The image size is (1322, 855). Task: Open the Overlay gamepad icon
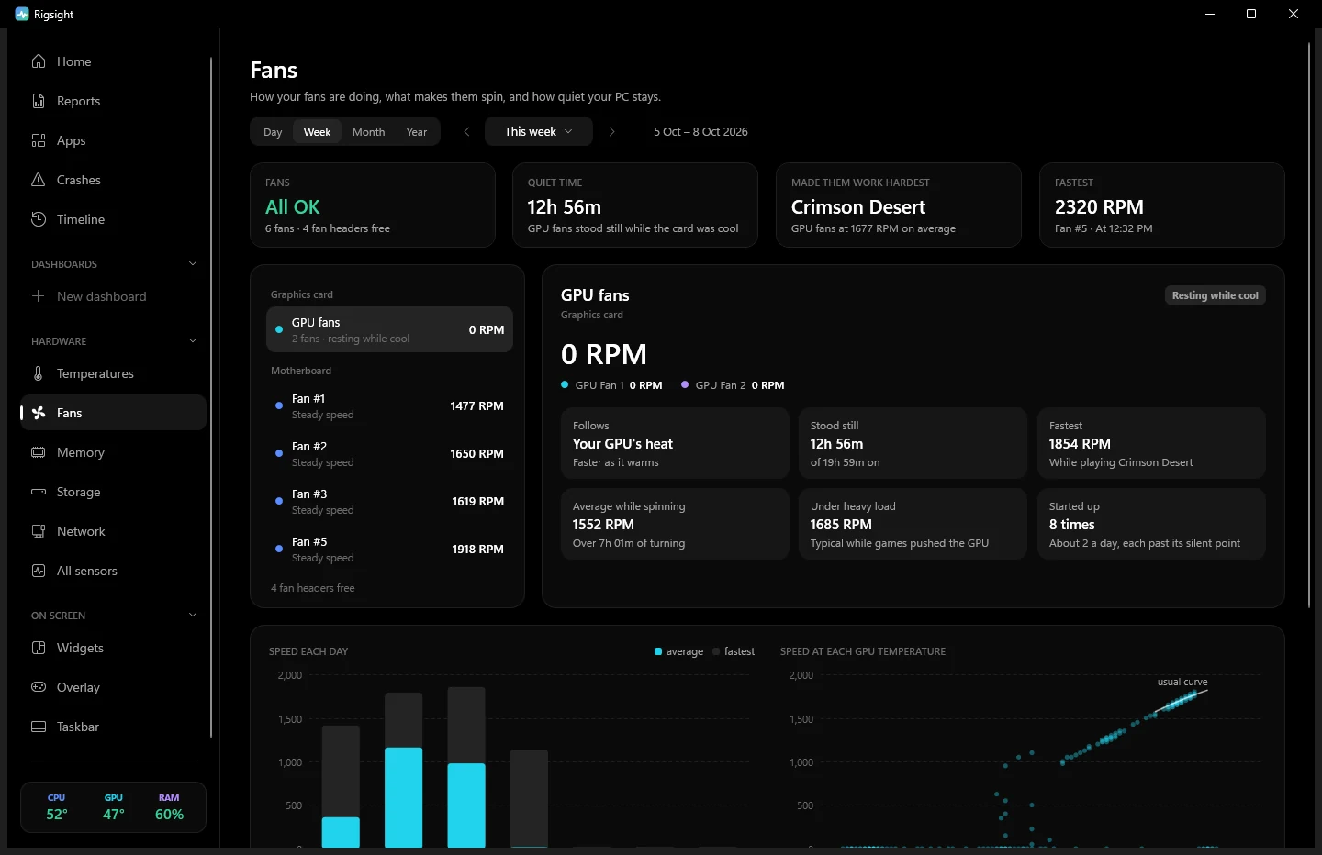pos(39,687)
